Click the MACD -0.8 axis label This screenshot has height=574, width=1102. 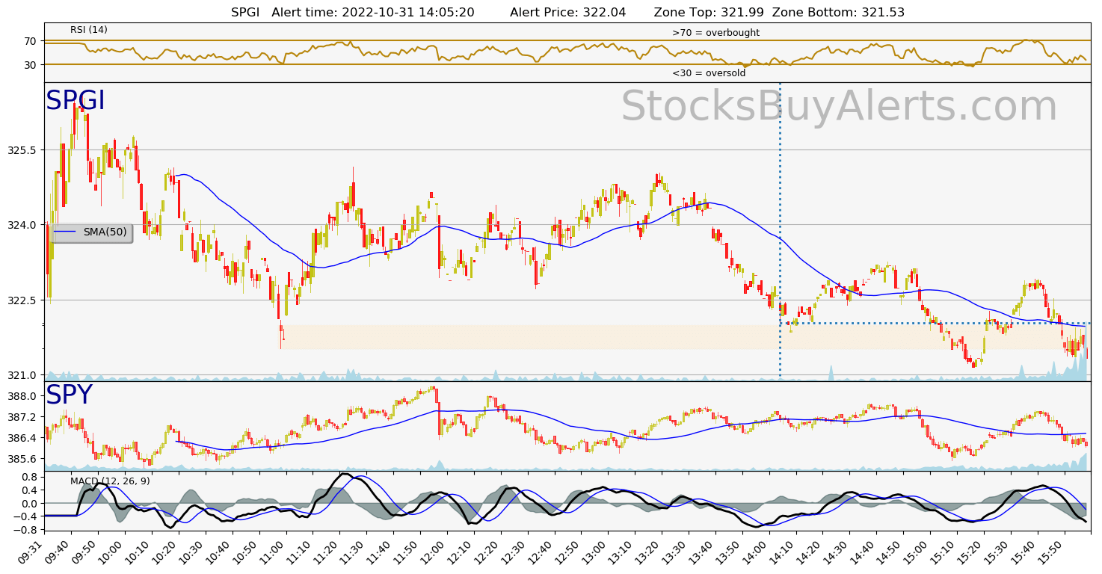coord(26,530)
